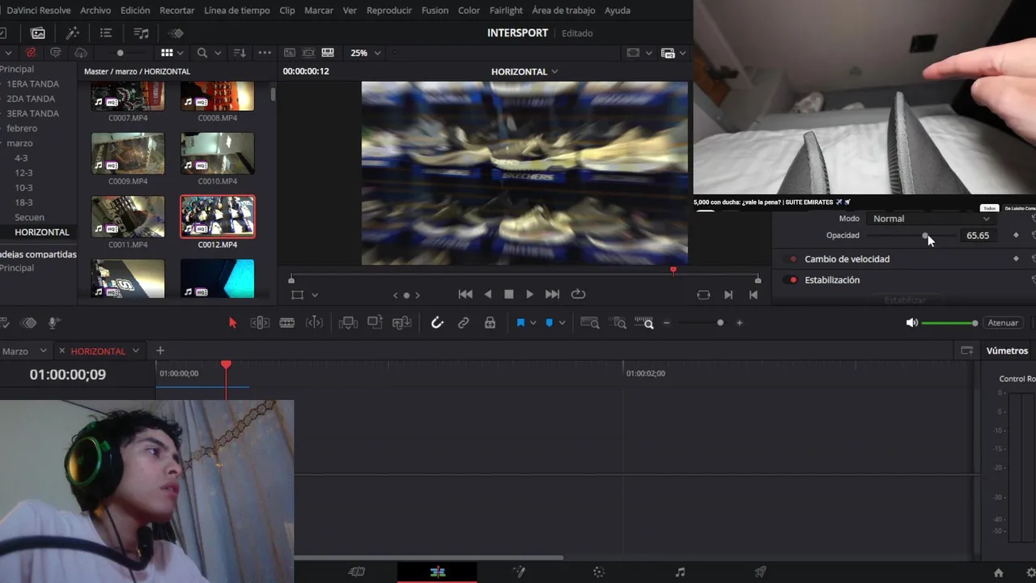1036x583 pixels.
Task: Add a blue marker on timeline
Action: 549,323
